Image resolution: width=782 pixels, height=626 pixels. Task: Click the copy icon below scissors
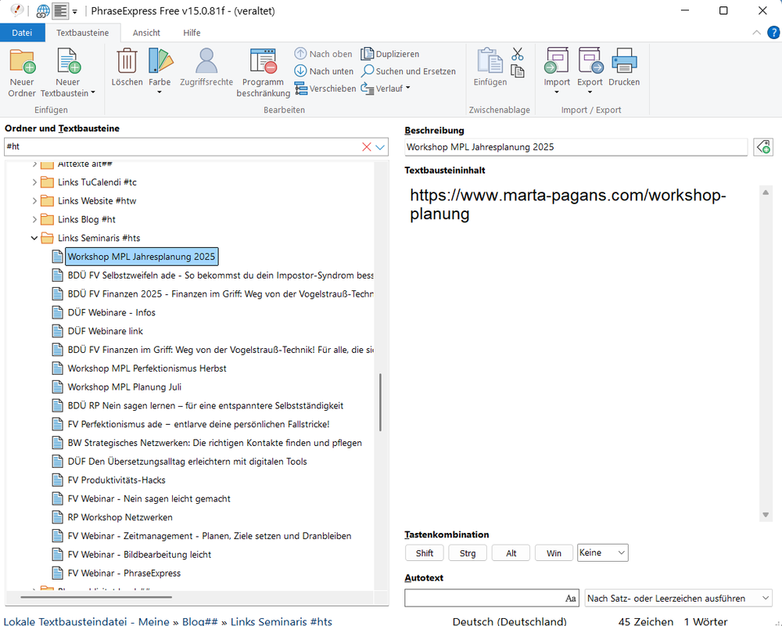click(x=517, y=71)
